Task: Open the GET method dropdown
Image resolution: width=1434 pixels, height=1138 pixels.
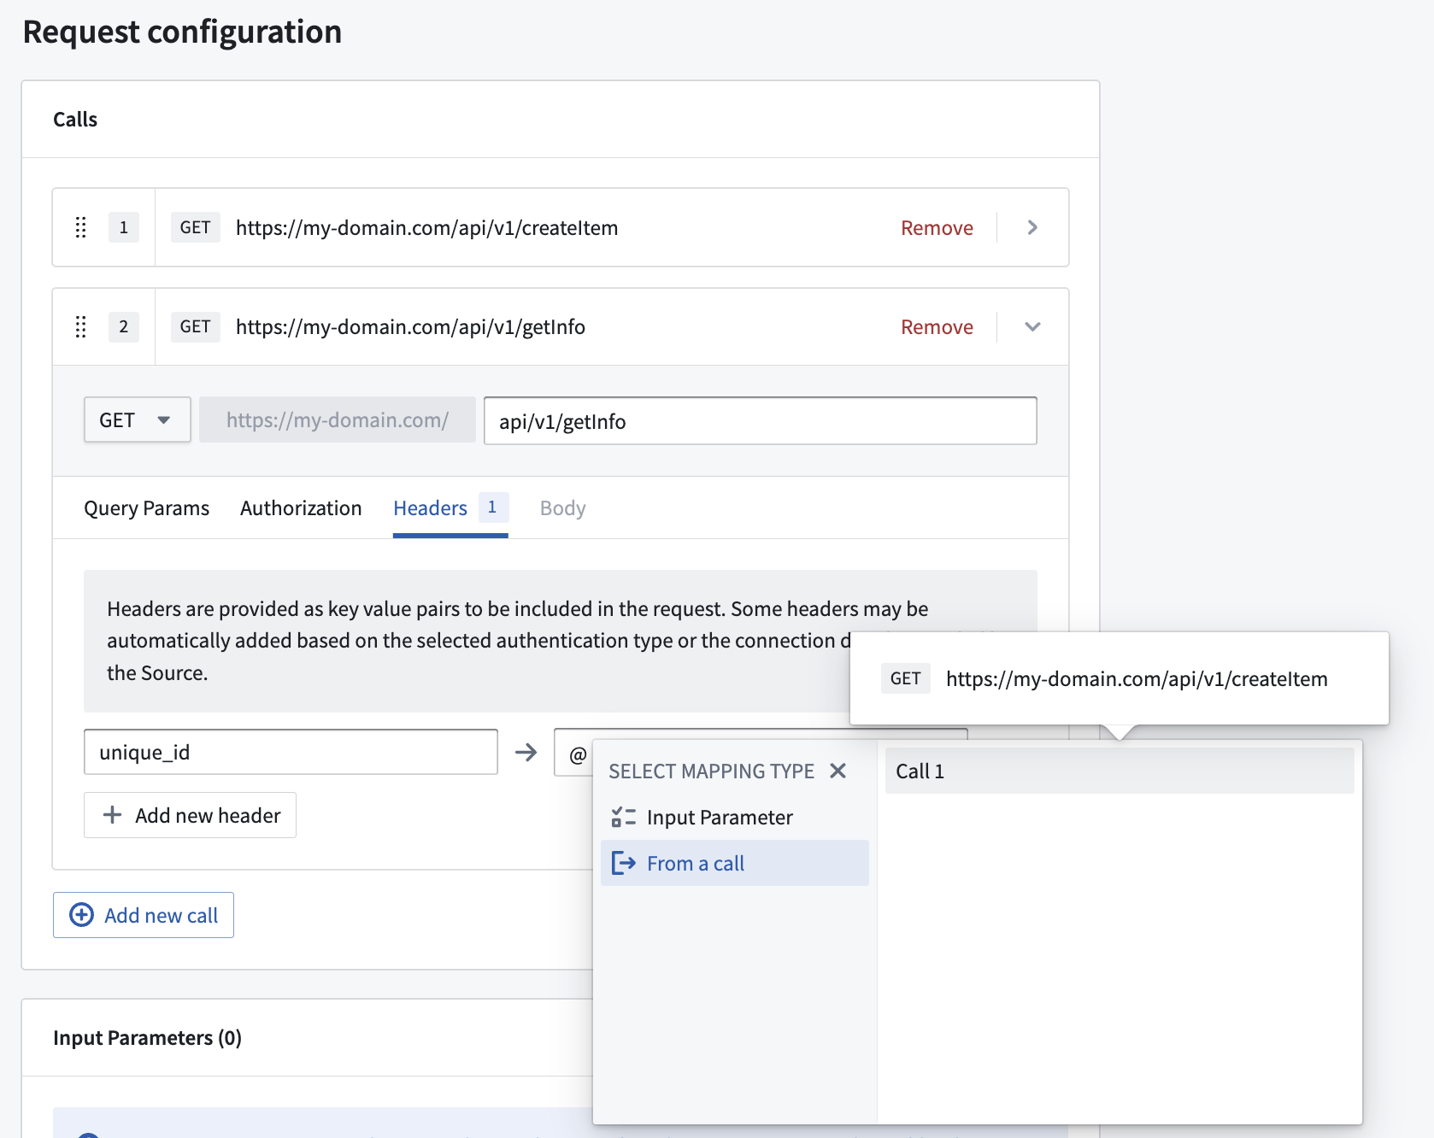Action: pyautogui.click(x=137, y=419)
